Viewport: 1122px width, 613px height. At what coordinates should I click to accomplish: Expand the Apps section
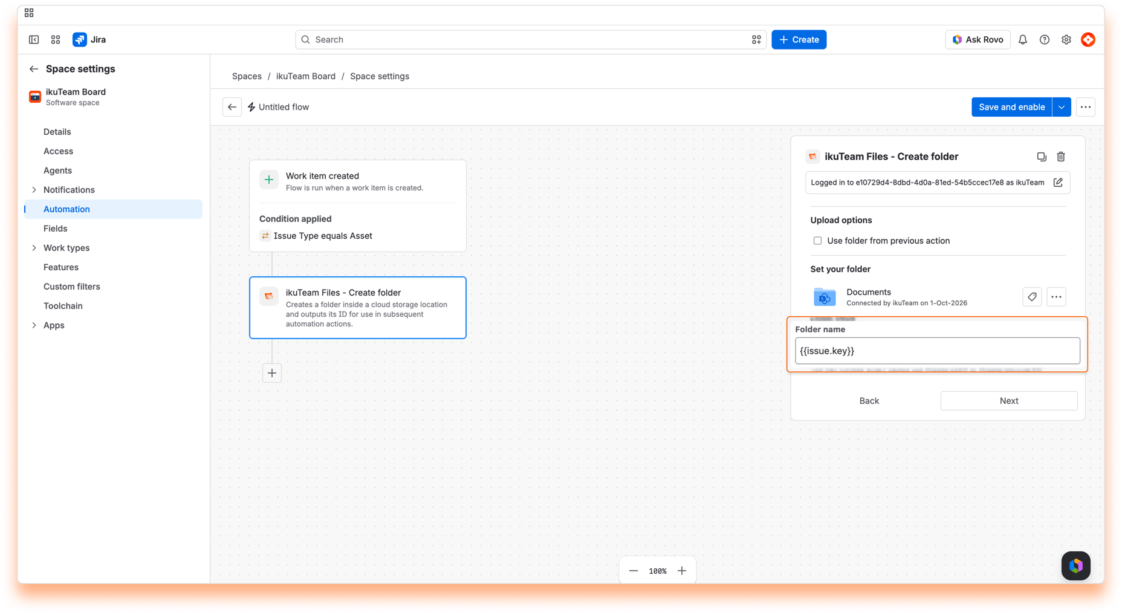(34, 325)
